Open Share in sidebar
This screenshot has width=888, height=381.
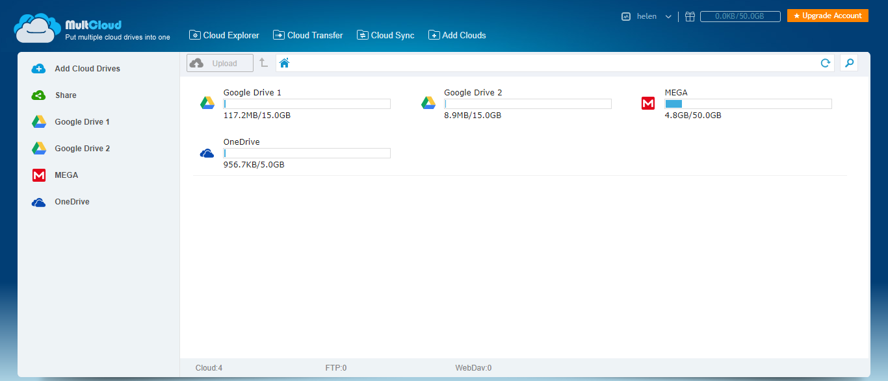pyautogui.click(x=66, y=95)
